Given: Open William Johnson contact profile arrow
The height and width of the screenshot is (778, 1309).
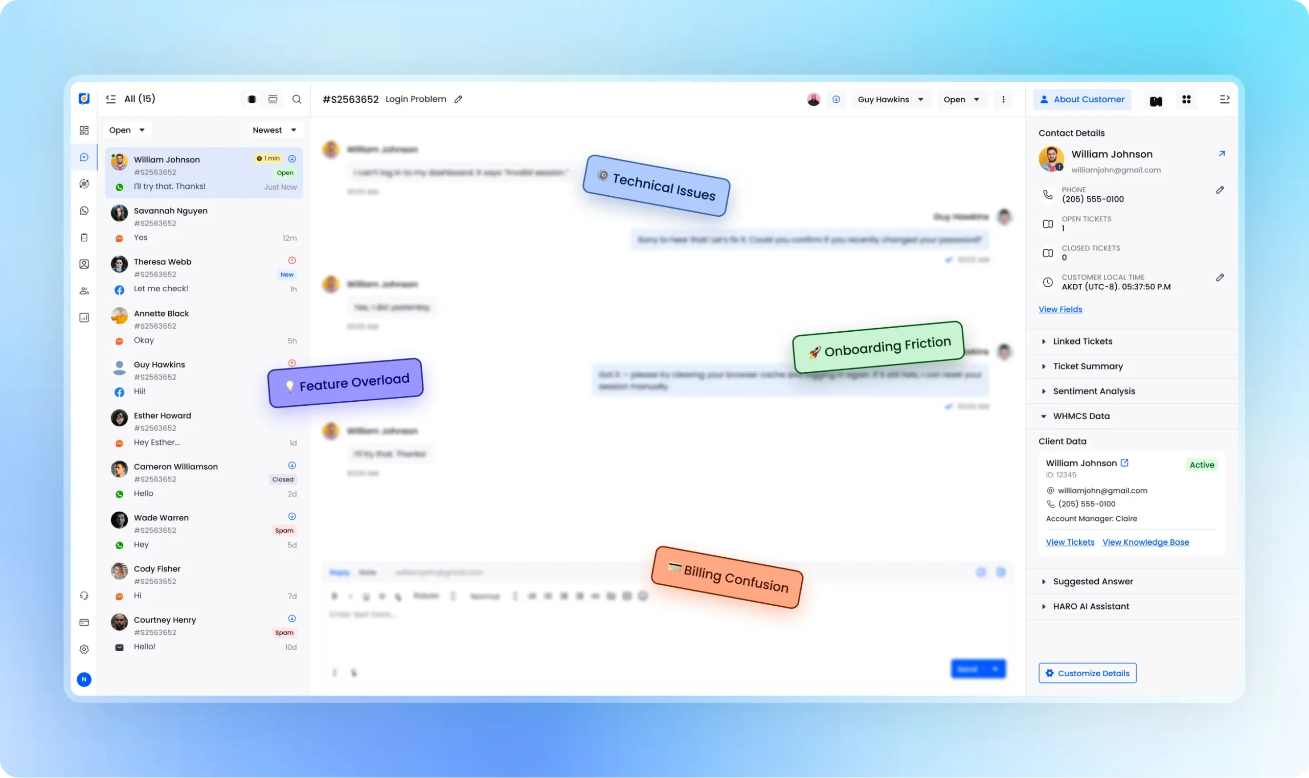Looking at the screenshot, I should 1222,154.
